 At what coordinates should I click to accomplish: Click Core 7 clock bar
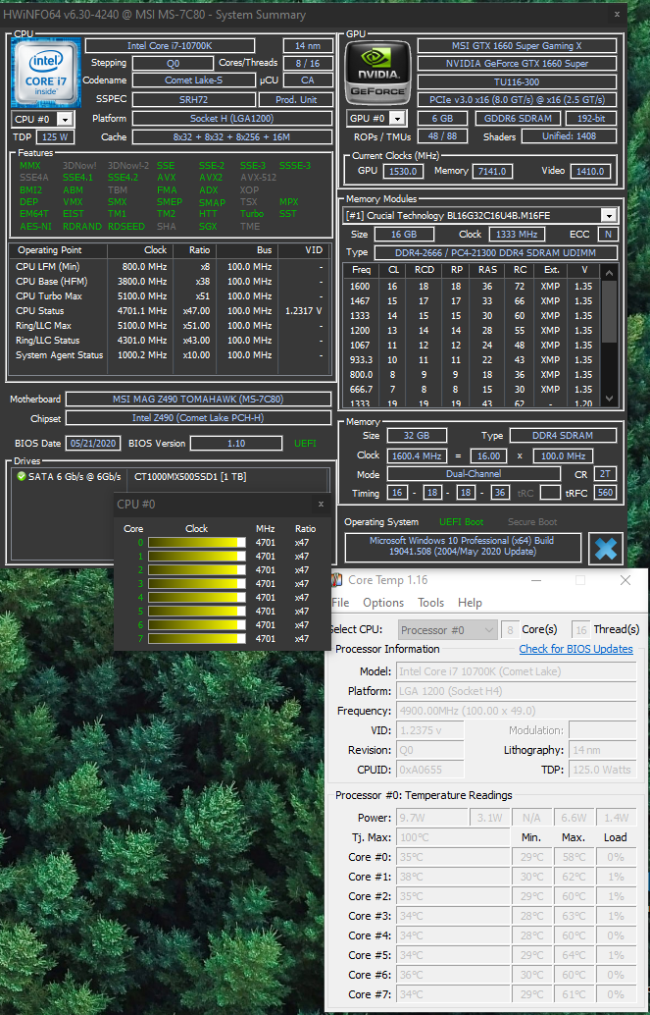coord(197,638)
